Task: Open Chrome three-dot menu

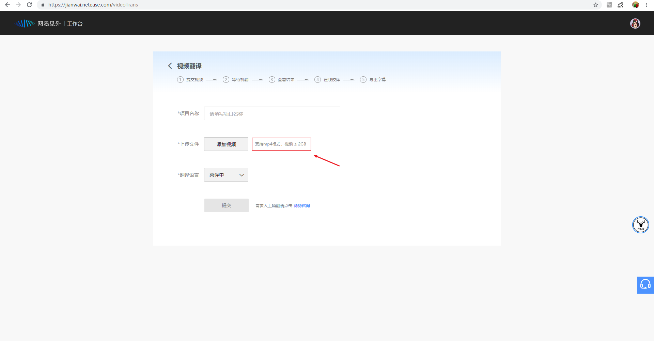Action: [x=647, y=5]
